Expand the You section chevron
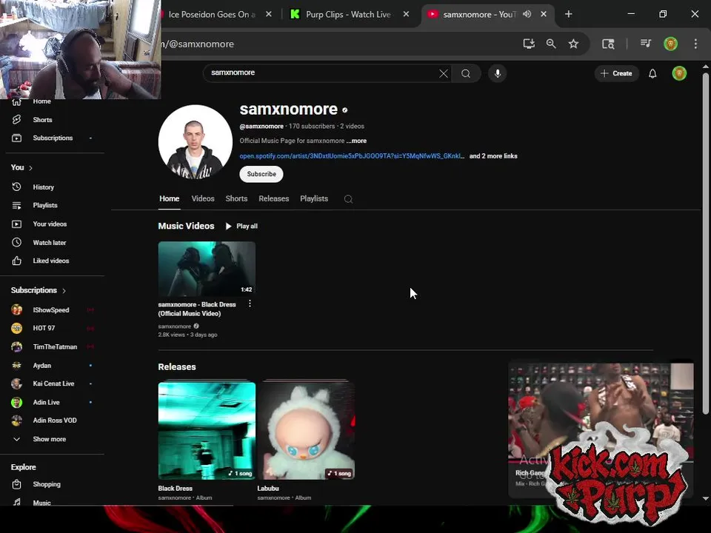Screen dimensions: 711x533 tap(31, 168)
